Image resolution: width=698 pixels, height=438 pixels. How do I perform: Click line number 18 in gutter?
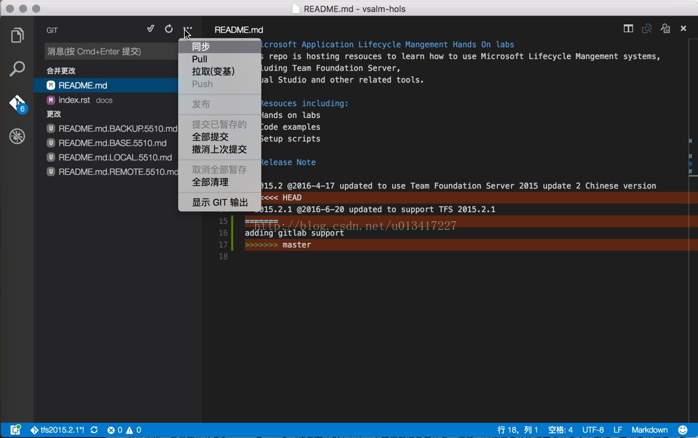223,257
